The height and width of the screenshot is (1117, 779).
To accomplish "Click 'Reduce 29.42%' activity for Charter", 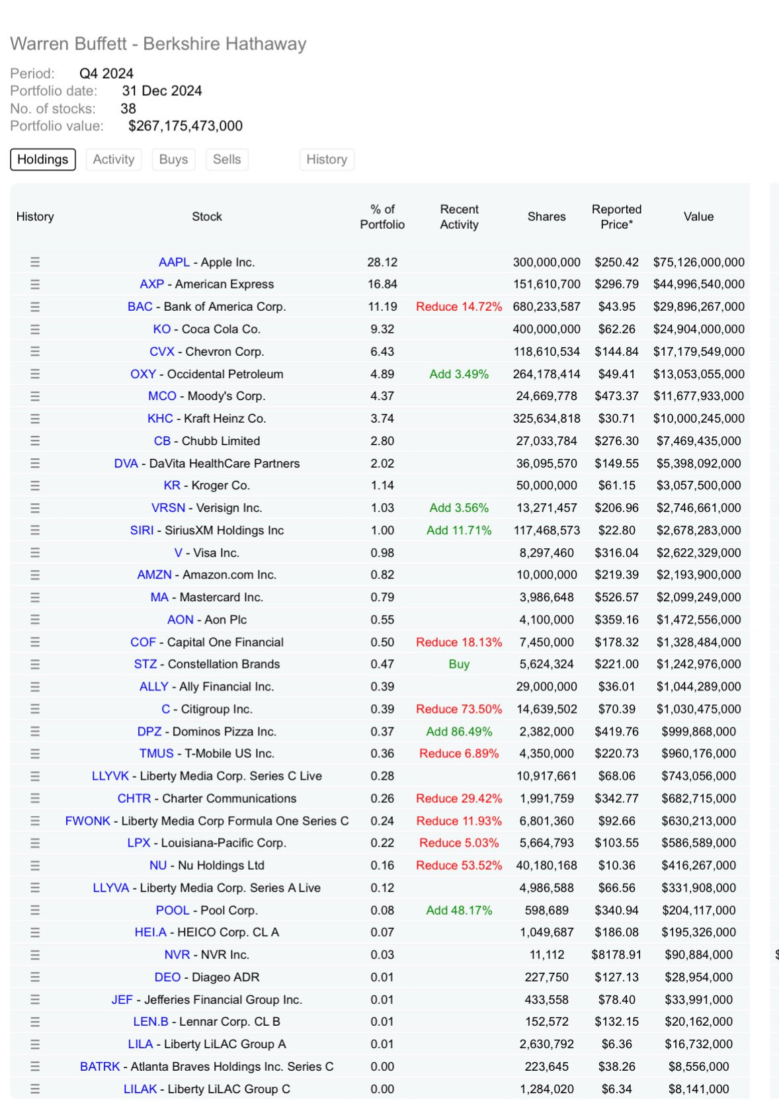I will click(459, 798).
